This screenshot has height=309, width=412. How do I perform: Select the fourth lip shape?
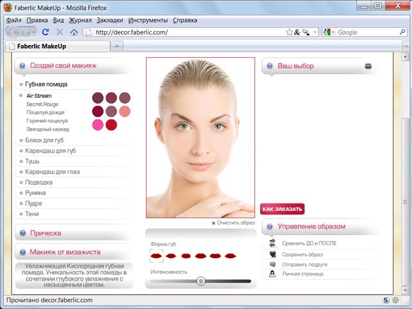click(201, 256)
